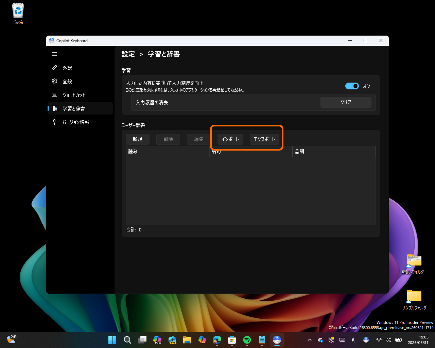Sort by the 品詞 column header
Viewport: 435px width, 348px height.
334,152
